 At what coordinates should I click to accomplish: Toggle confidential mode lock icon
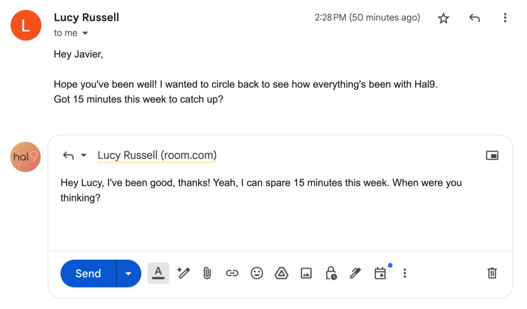(331, 273)
